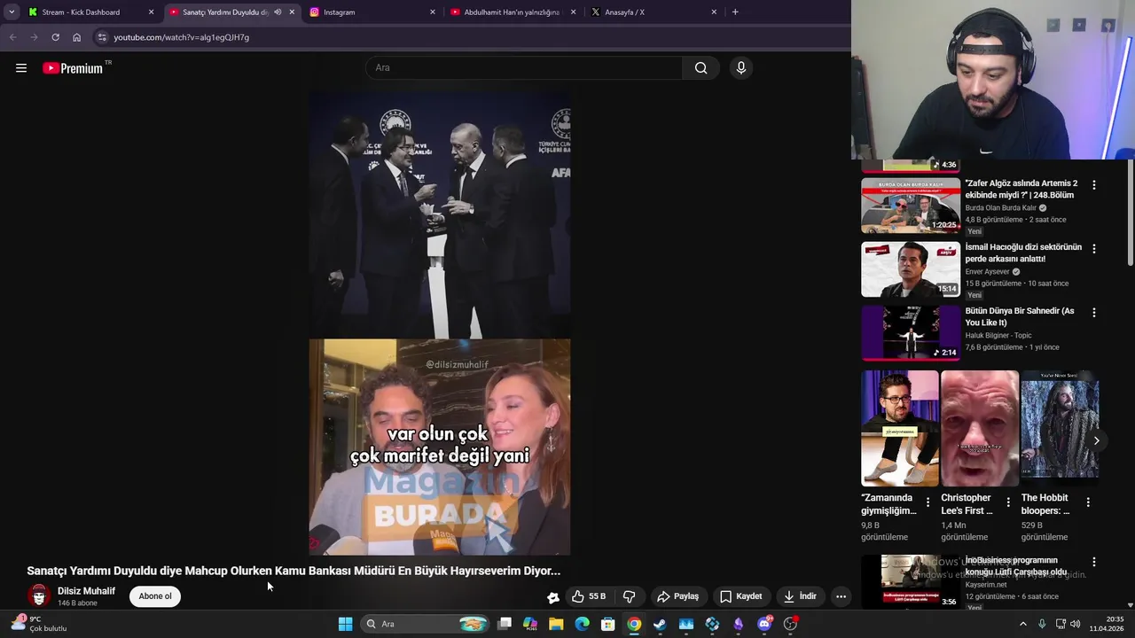Download the video with İndir

tap(799, 596)
